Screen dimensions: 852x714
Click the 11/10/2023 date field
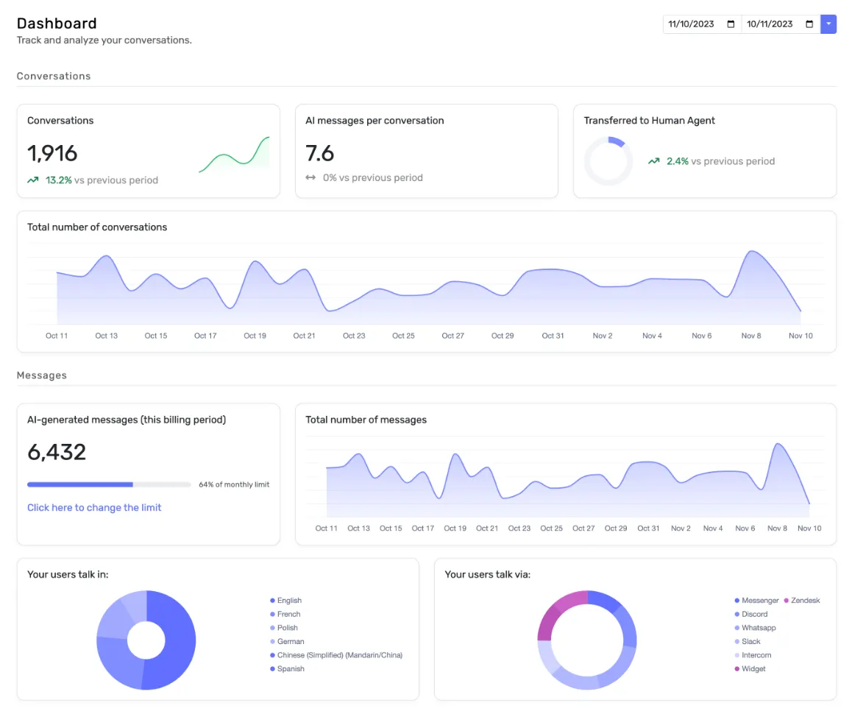(692, 24)
